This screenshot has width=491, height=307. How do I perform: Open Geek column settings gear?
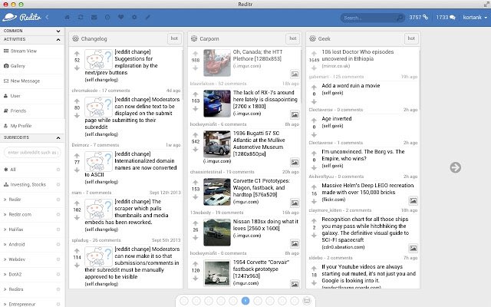pos(312,38)
